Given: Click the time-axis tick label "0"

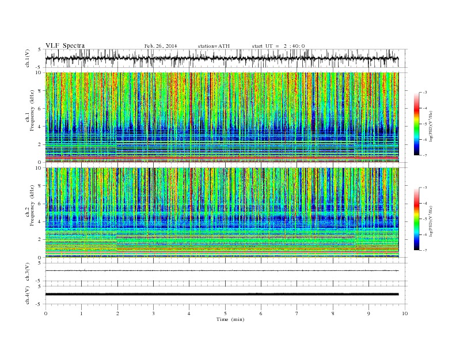Looking at the screenshot, I should [45, 313].
